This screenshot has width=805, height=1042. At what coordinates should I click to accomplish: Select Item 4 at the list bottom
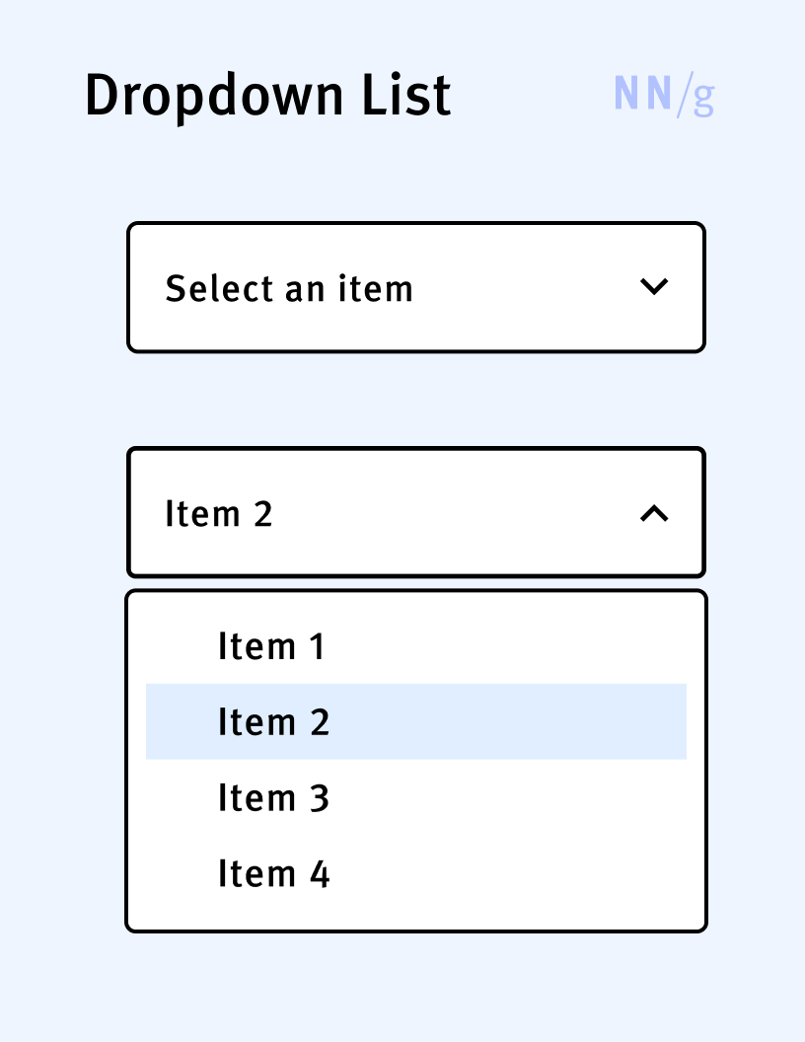point(273,874)
